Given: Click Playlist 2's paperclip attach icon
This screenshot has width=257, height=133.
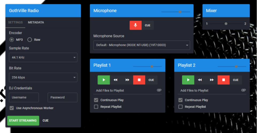Looking at the screenshot, I should coord(244,90).
